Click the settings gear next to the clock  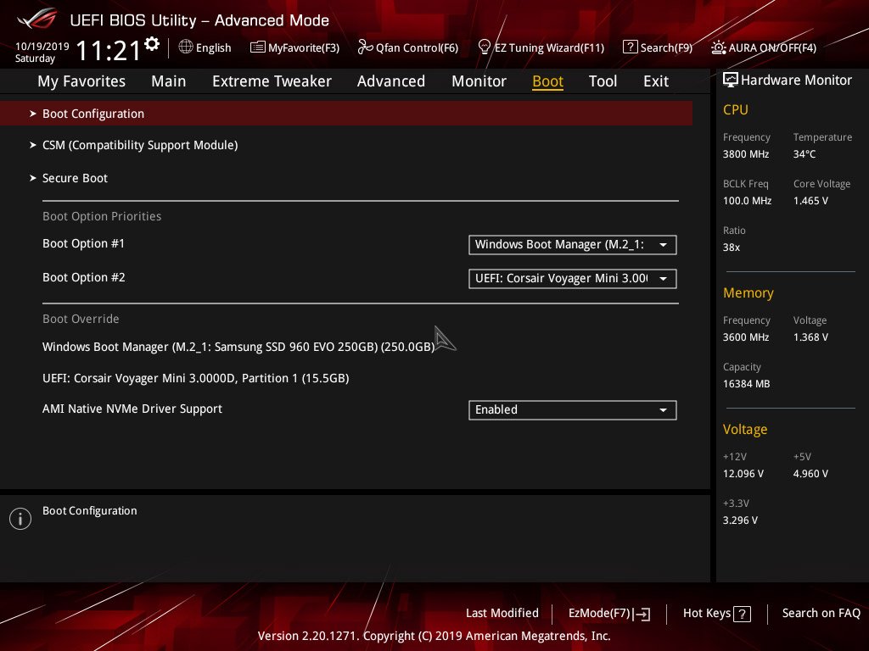(152, 44)
